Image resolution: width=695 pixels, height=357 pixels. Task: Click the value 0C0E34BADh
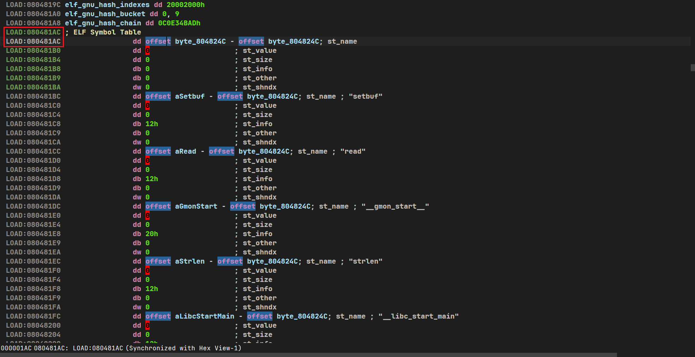pyautogui.click(x=179, y=23)
